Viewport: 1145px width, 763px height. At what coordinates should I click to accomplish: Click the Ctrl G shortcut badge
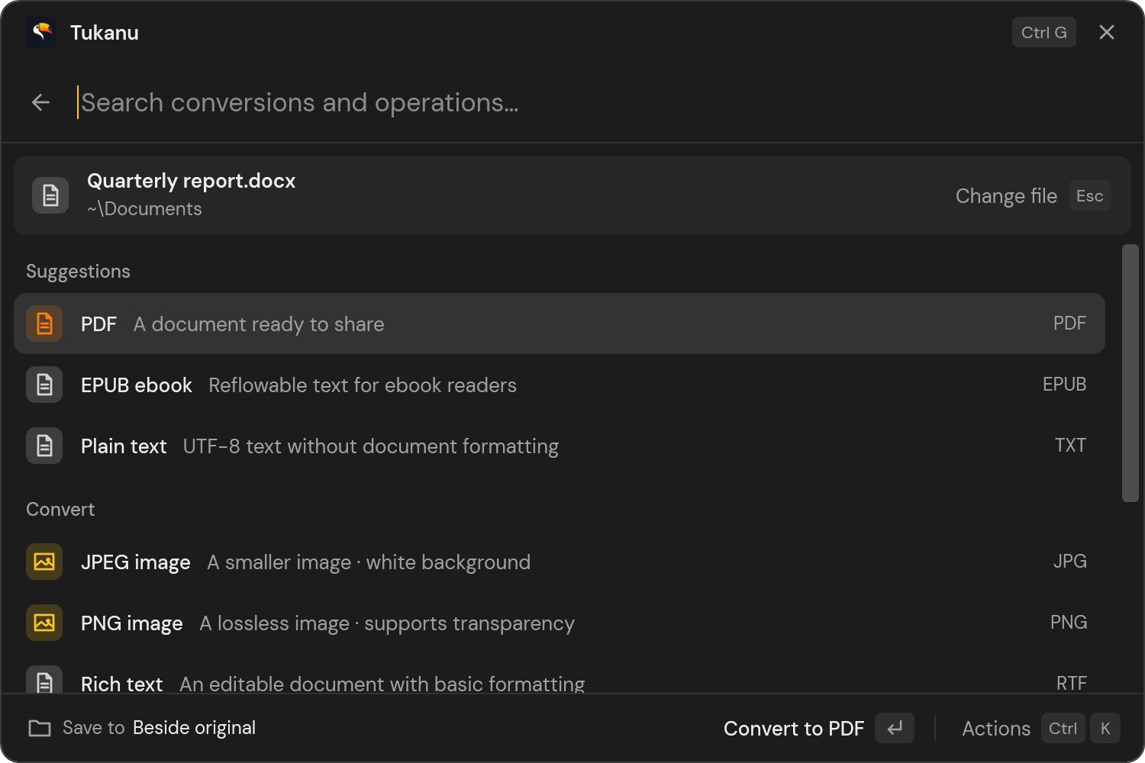tap(1044, 32)
